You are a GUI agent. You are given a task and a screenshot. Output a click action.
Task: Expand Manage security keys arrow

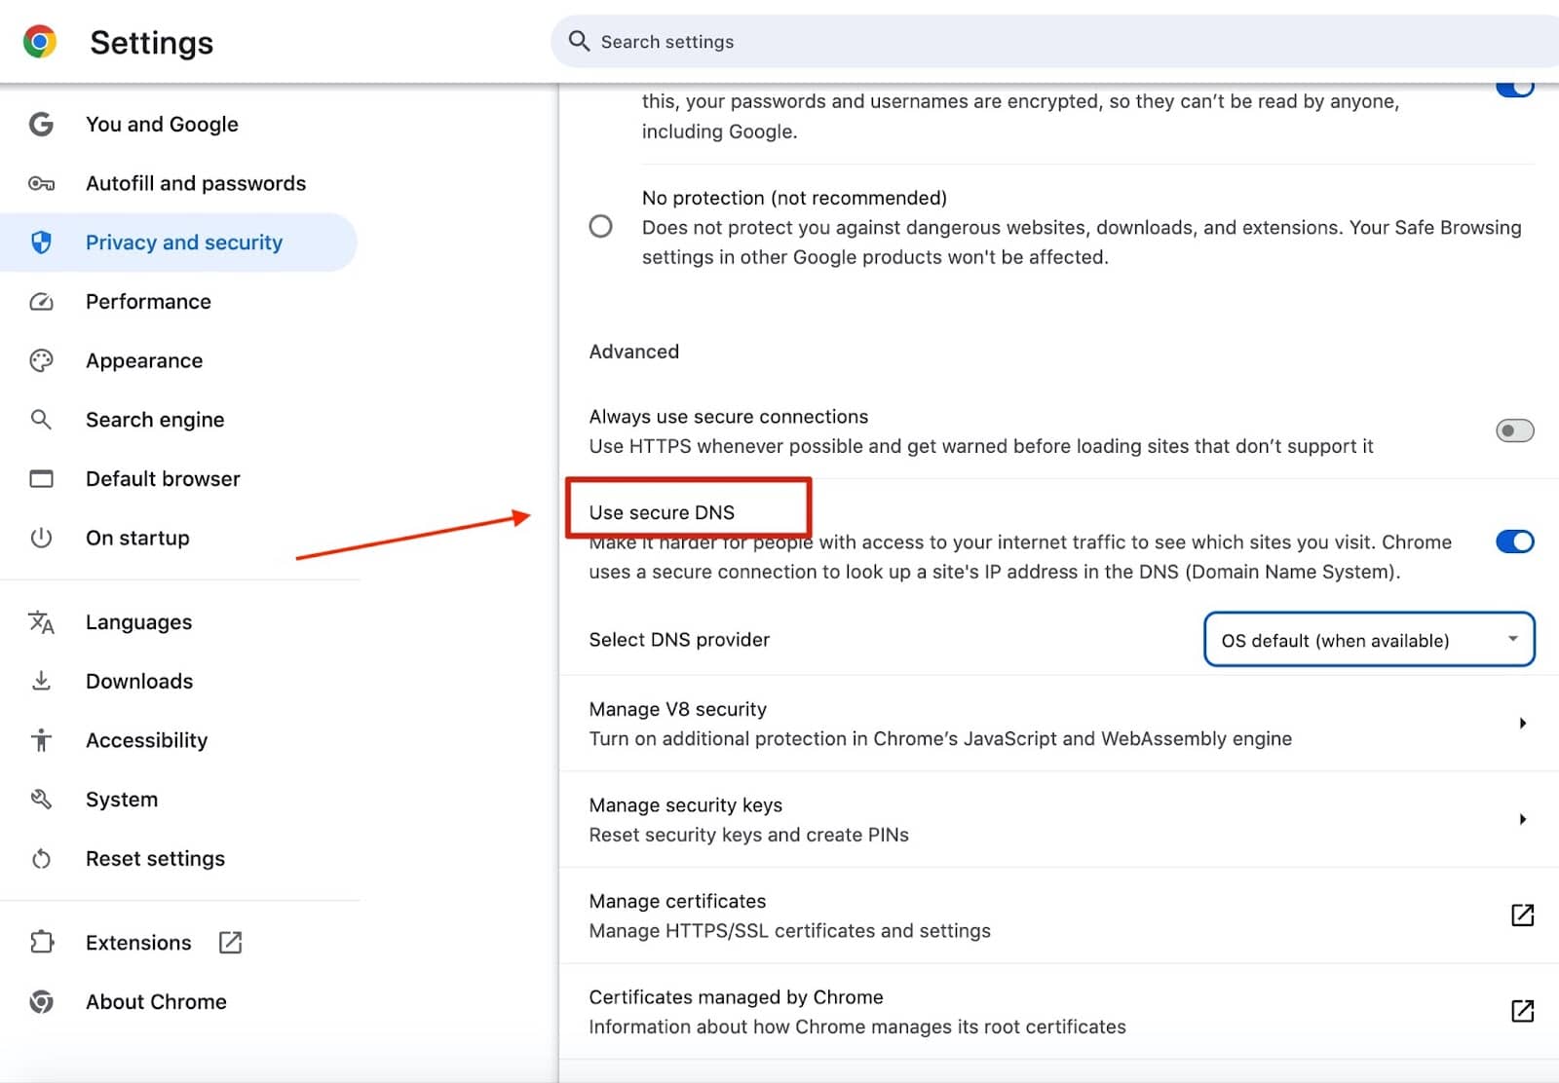(x=1522, y=820)
